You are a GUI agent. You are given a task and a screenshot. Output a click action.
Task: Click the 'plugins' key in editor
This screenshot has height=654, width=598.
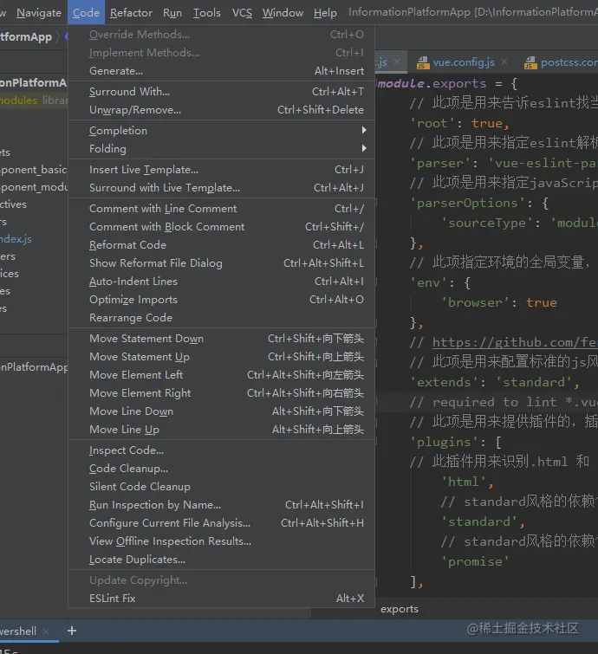(x=444, y=442)
